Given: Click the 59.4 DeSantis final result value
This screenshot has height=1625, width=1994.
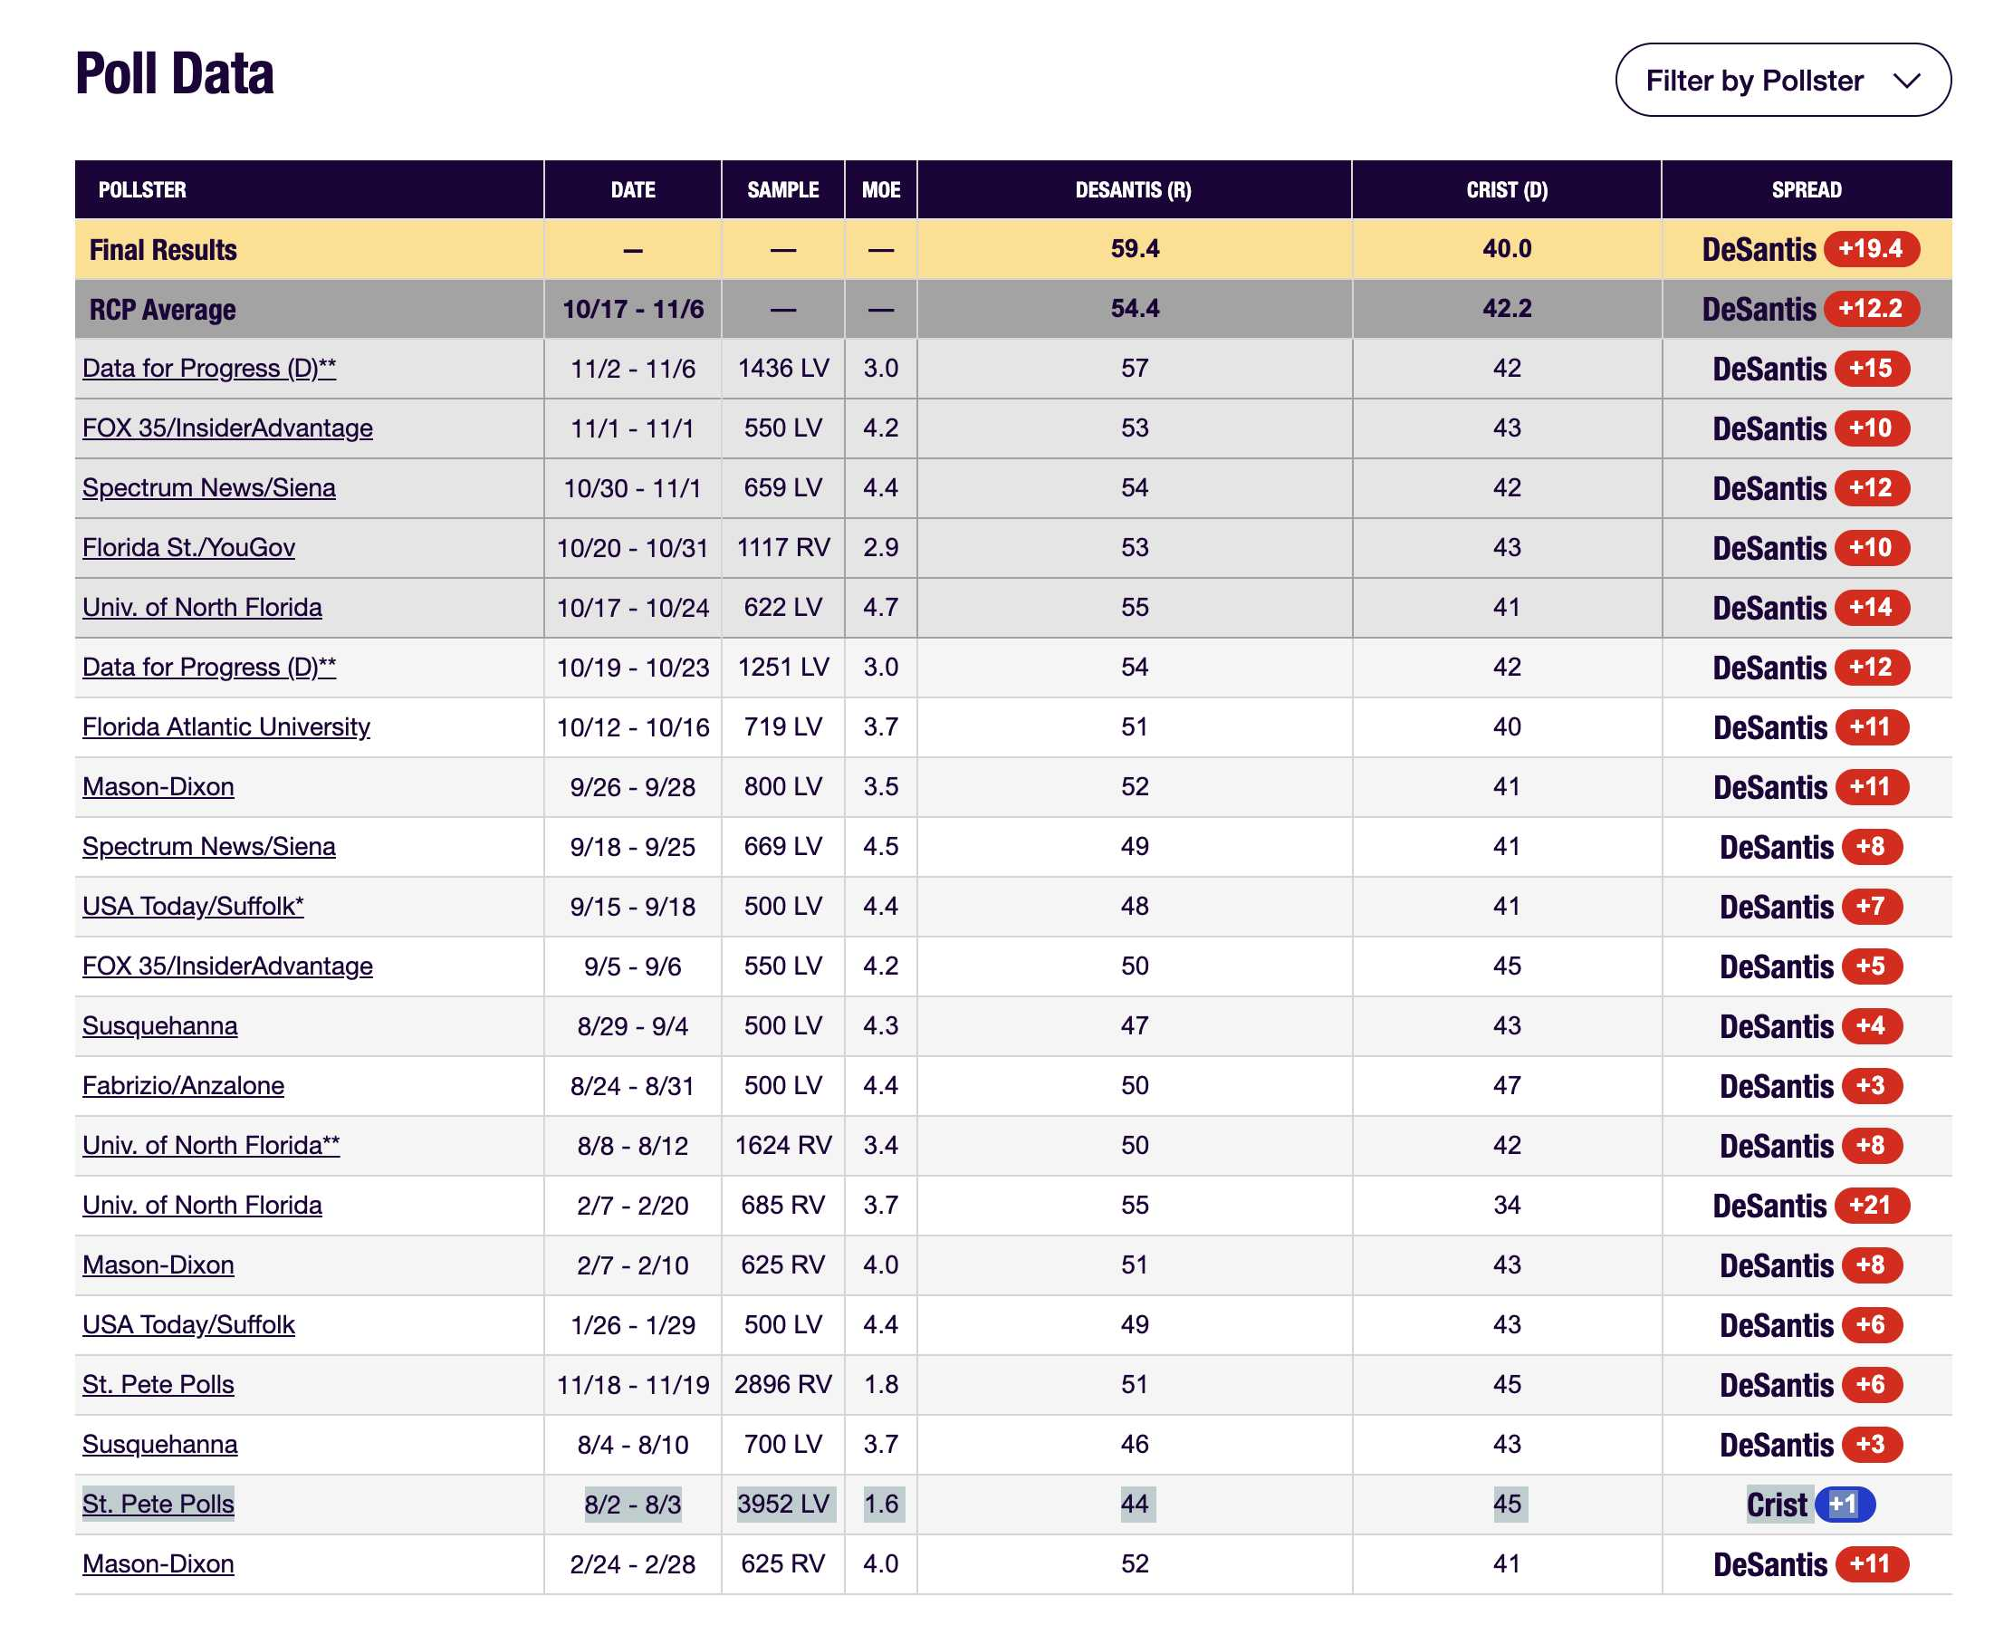Looking at the screenshot, I should click(x=1134, y=249).
